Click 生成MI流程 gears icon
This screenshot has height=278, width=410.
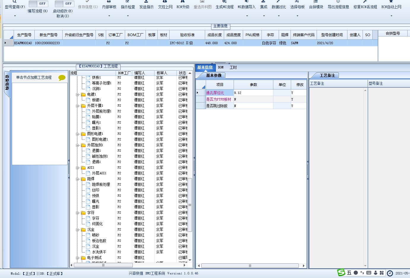point(224,1)
